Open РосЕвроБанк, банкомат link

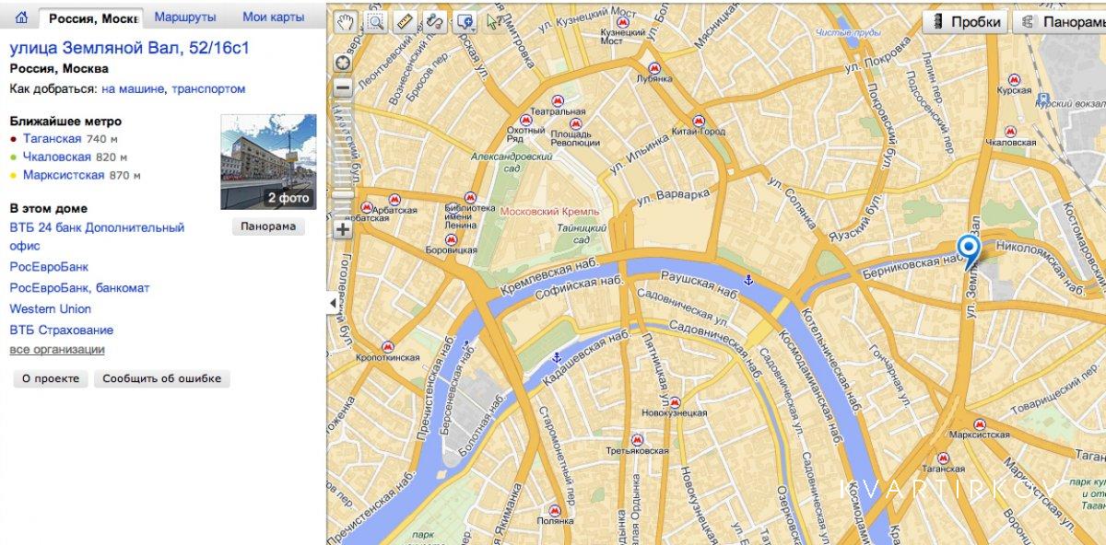click(x=79, y=288)
